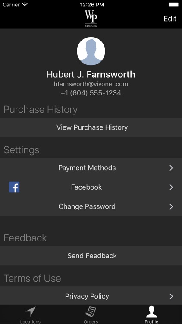
Task: Tap the Edit button
Action: 170,19
